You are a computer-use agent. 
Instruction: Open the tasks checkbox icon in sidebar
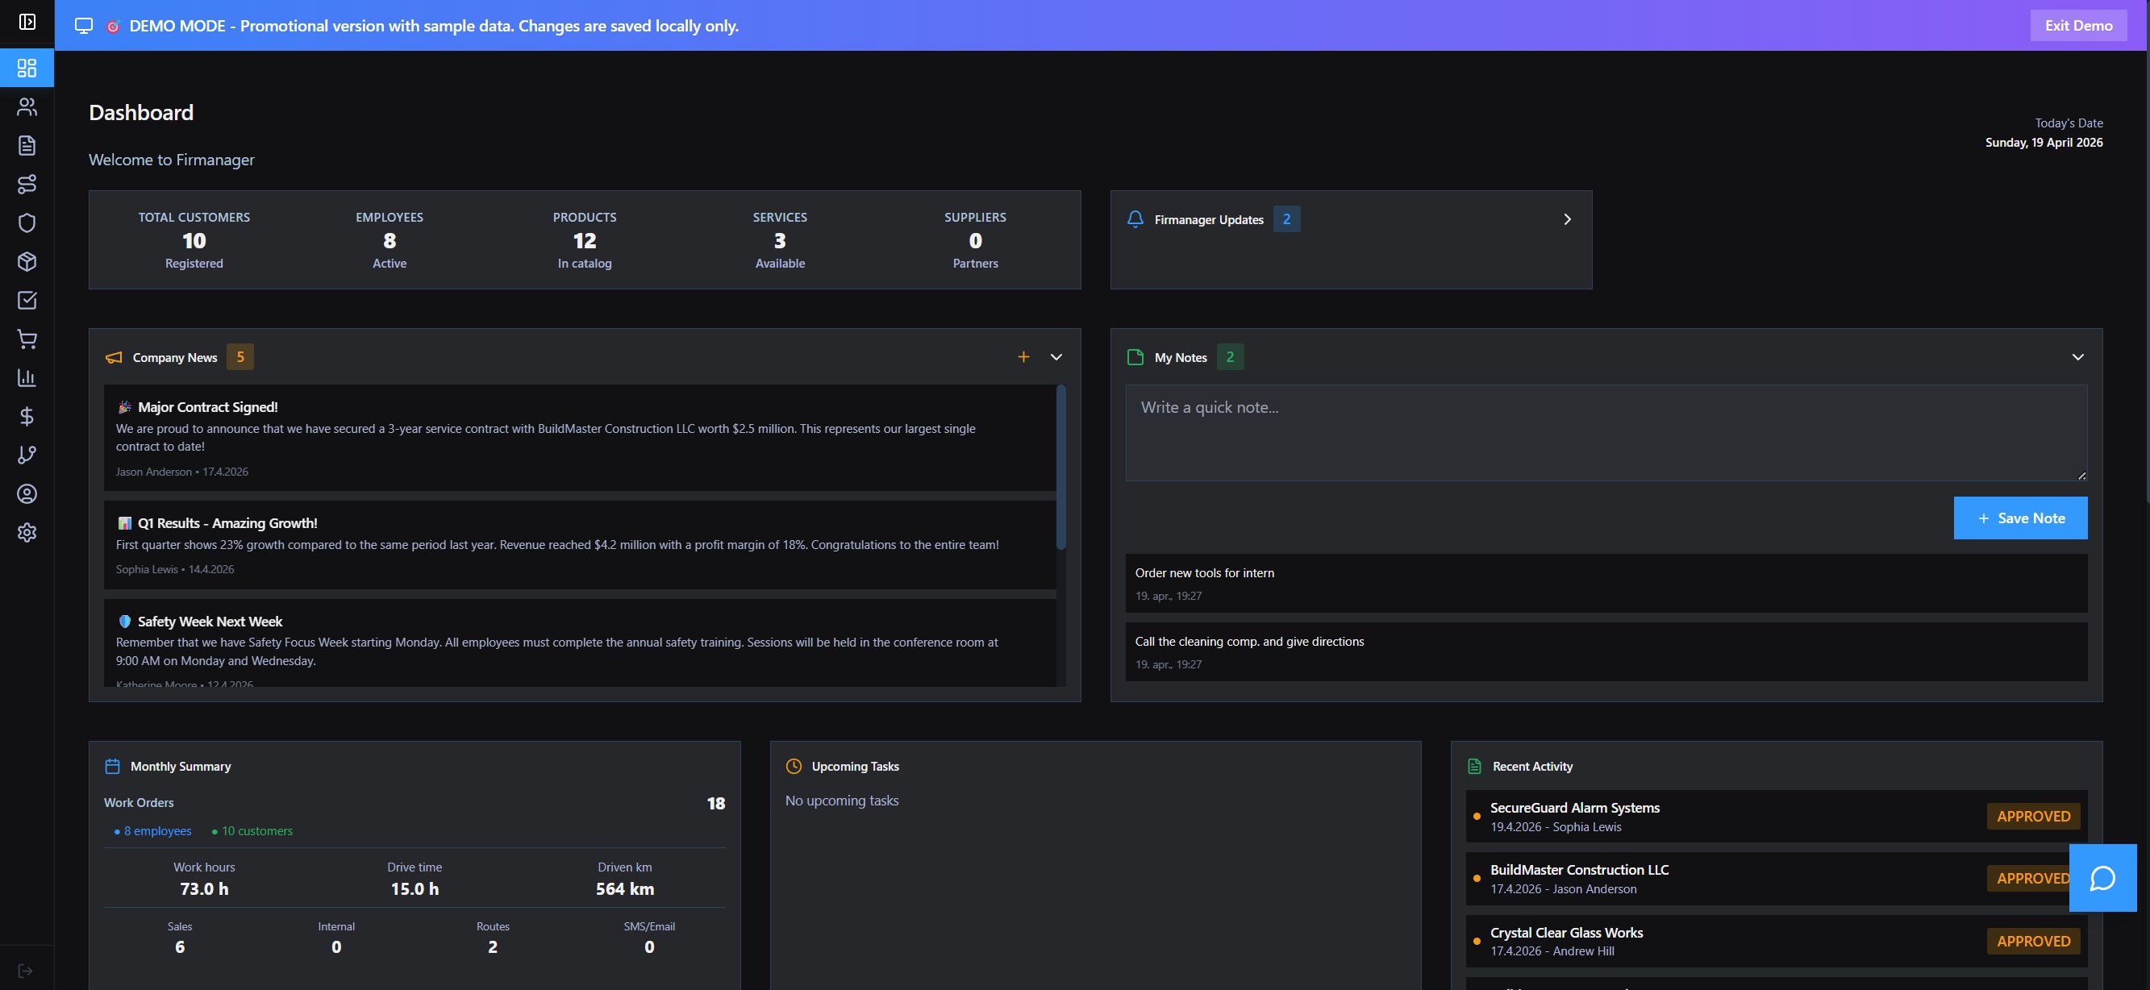[x=27, y=300]
